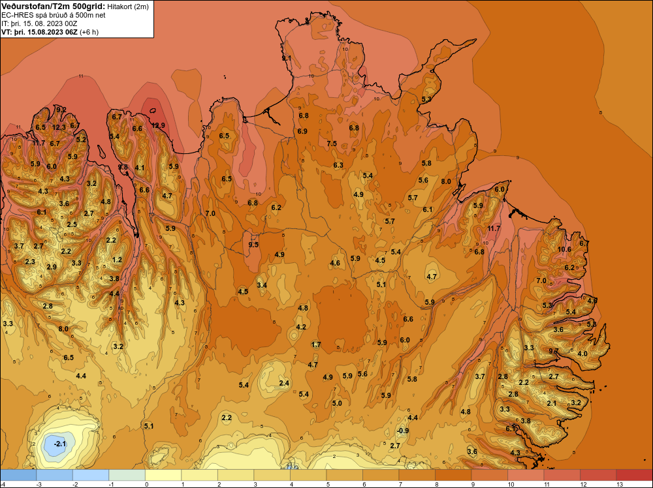653x488 pixels.
Task: Click the IT initial time line 00Z
Action: coord(39,23)
